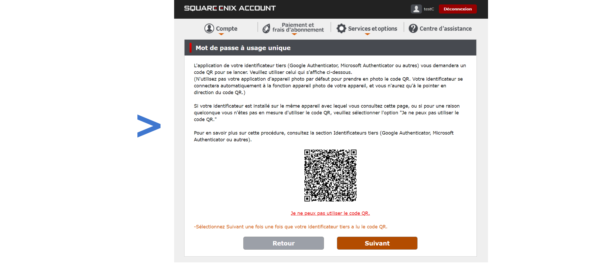
Task: Open the Compte menu
Action: point(227,29)
